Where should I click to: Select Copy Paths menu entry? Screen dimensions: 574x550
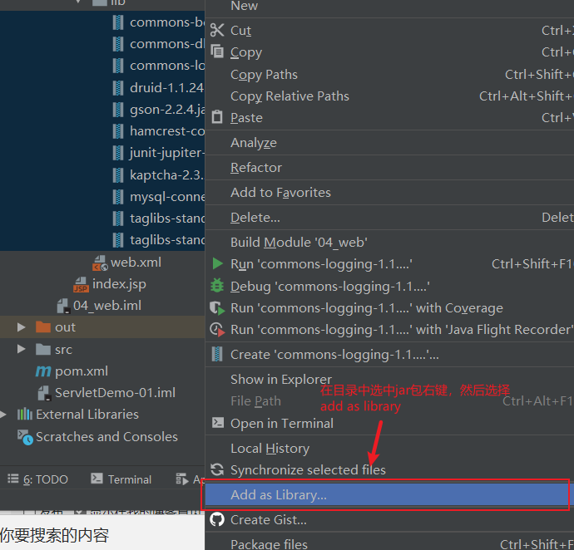(264, 75)
